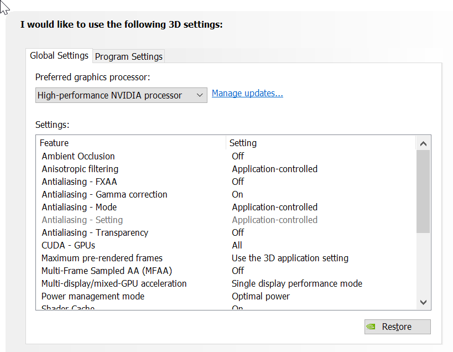Click the NVIDIA logo on Restore button
The image size is (453, 352).
pyautogui.click(x=371, y=327)
